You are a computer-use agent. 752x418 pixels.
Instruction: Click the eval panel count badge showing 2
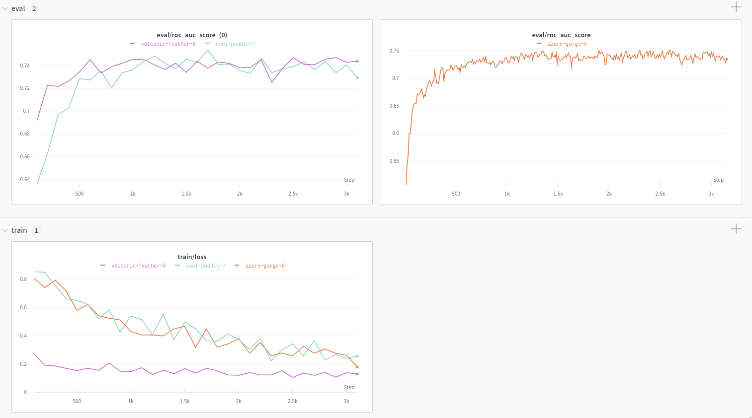click(x=34, y=9)
